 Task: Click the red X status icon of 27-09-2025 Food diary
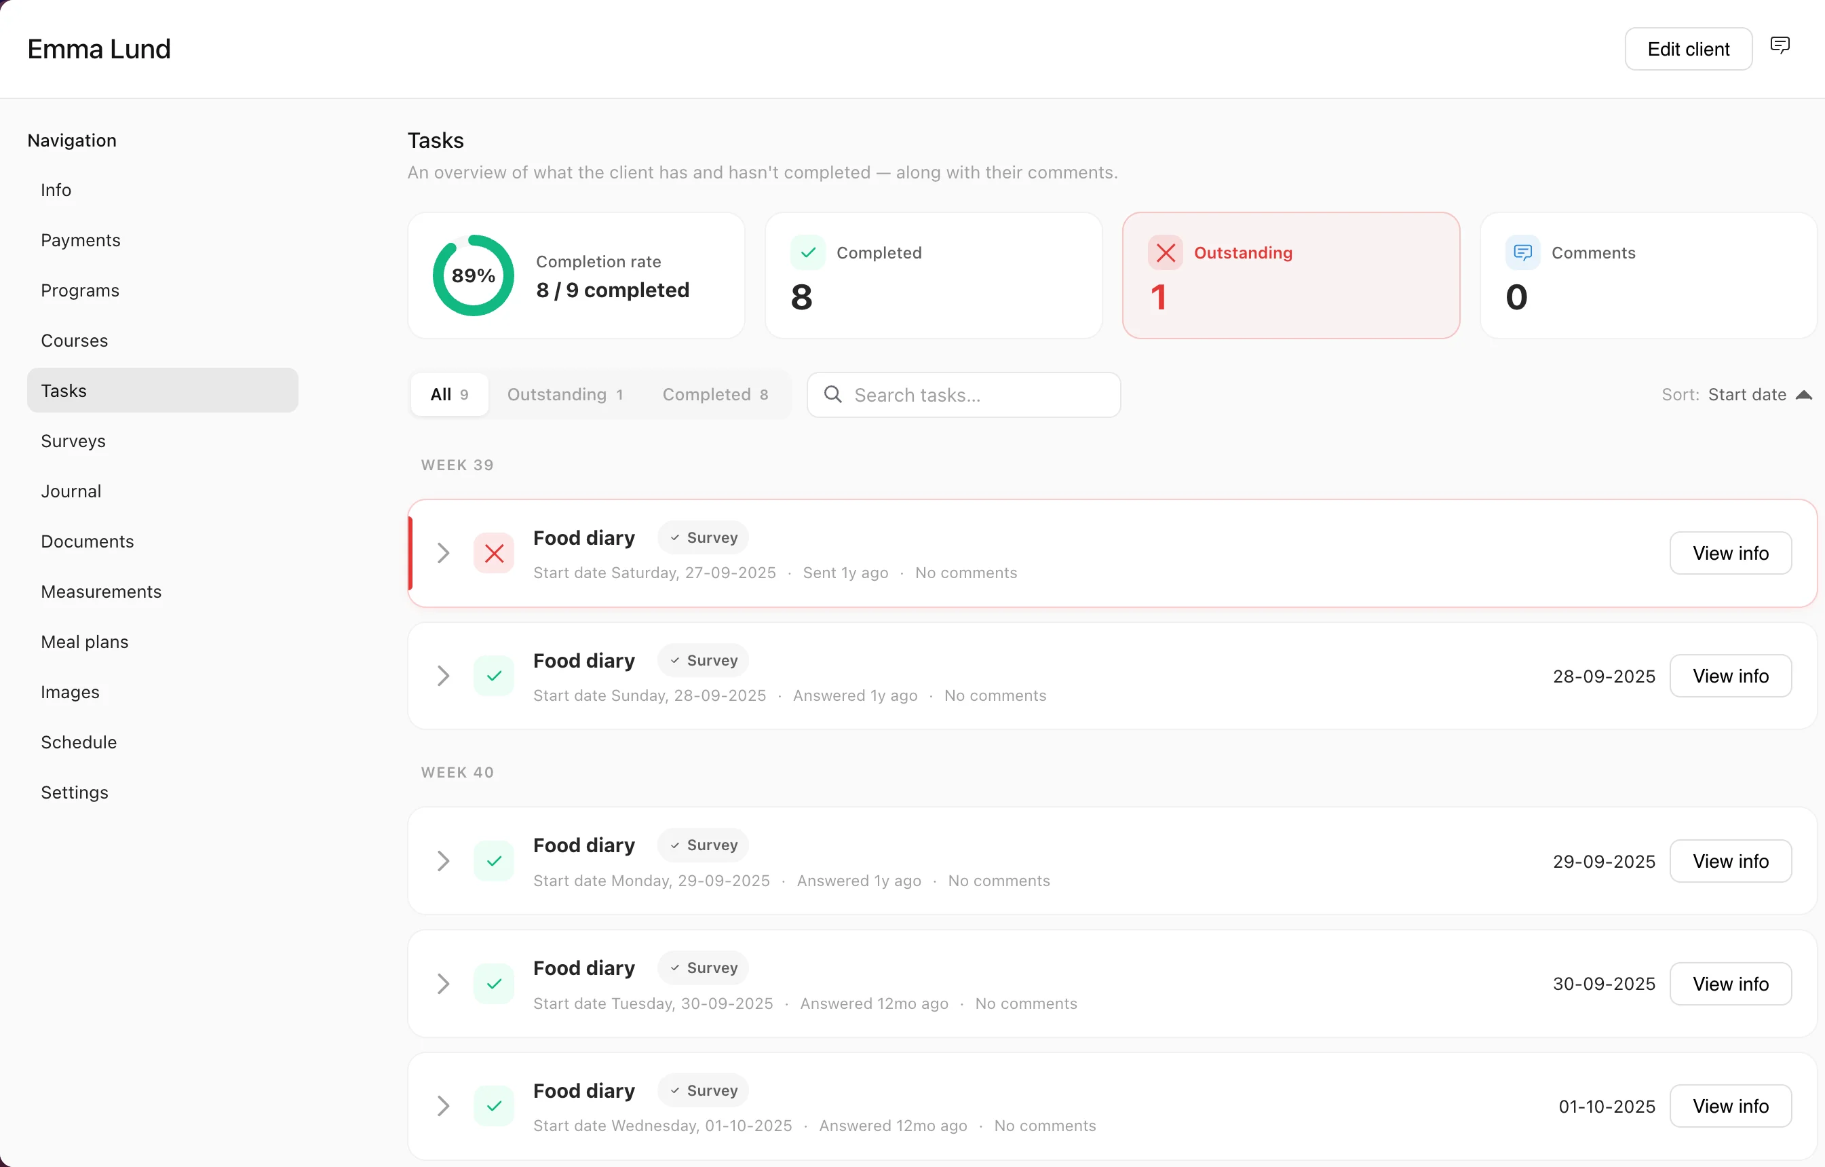pos(494,553)
